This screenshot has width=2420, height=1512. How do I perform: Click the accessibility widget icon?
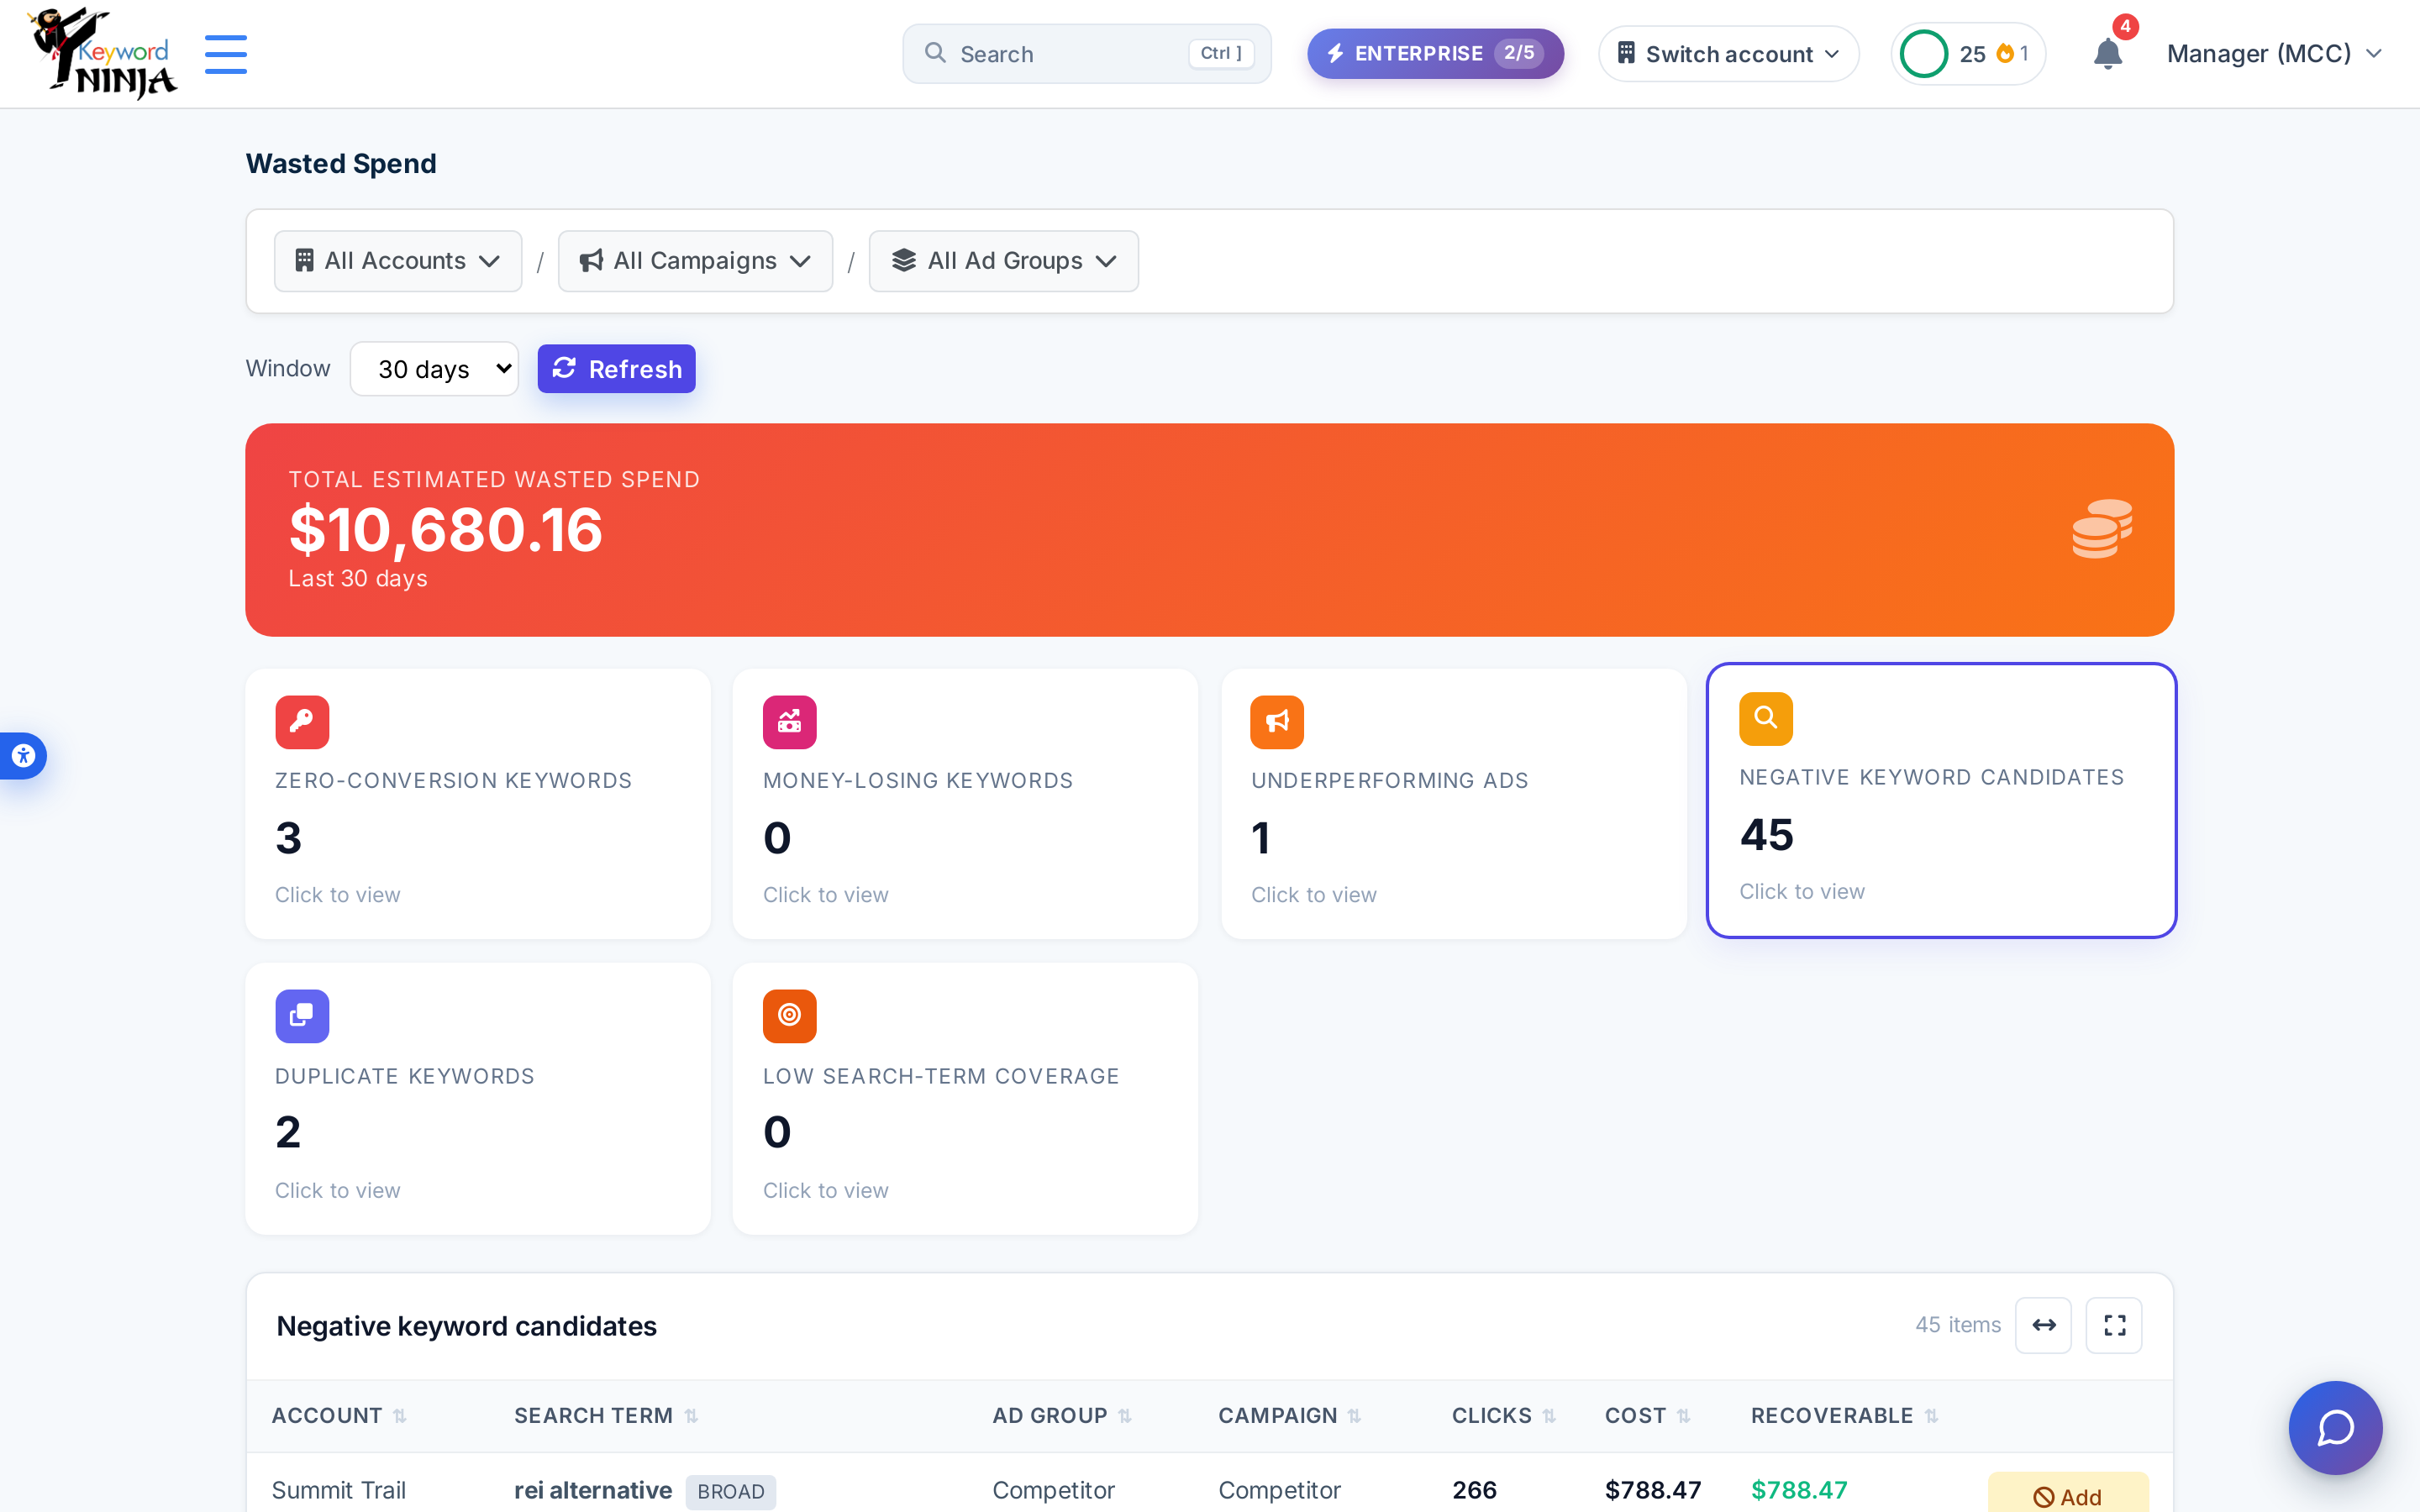pos(23,756)
